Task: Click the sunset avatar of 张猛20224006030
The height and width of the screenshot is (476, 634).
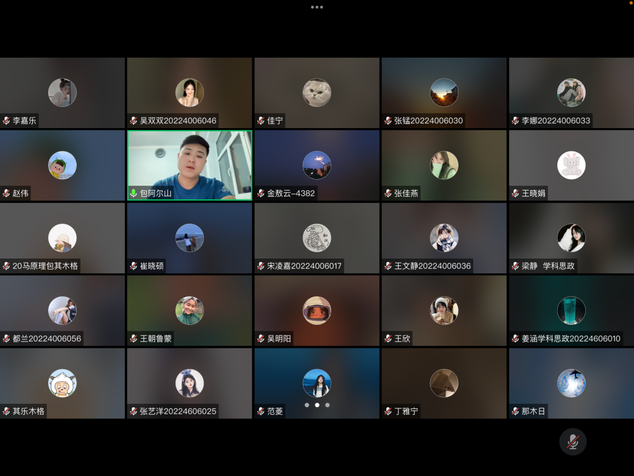Action: [x=444, y=92]
